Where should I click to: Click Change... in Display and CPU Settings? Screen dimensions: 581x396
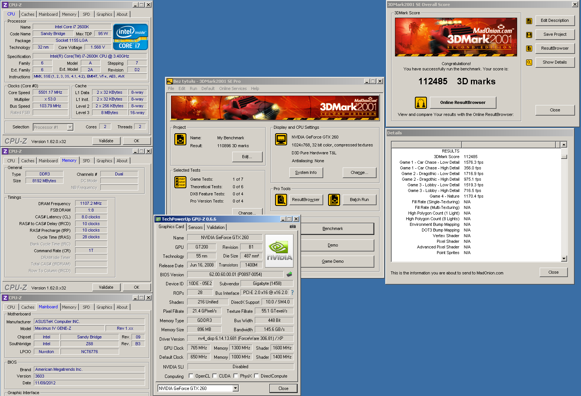tap(359, 172)
